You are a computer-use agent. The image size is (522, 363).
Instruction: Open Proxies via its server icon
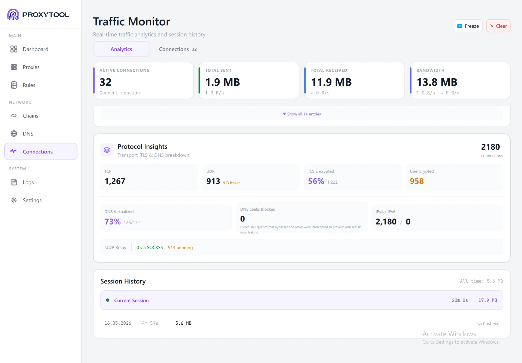coord(14,67)
